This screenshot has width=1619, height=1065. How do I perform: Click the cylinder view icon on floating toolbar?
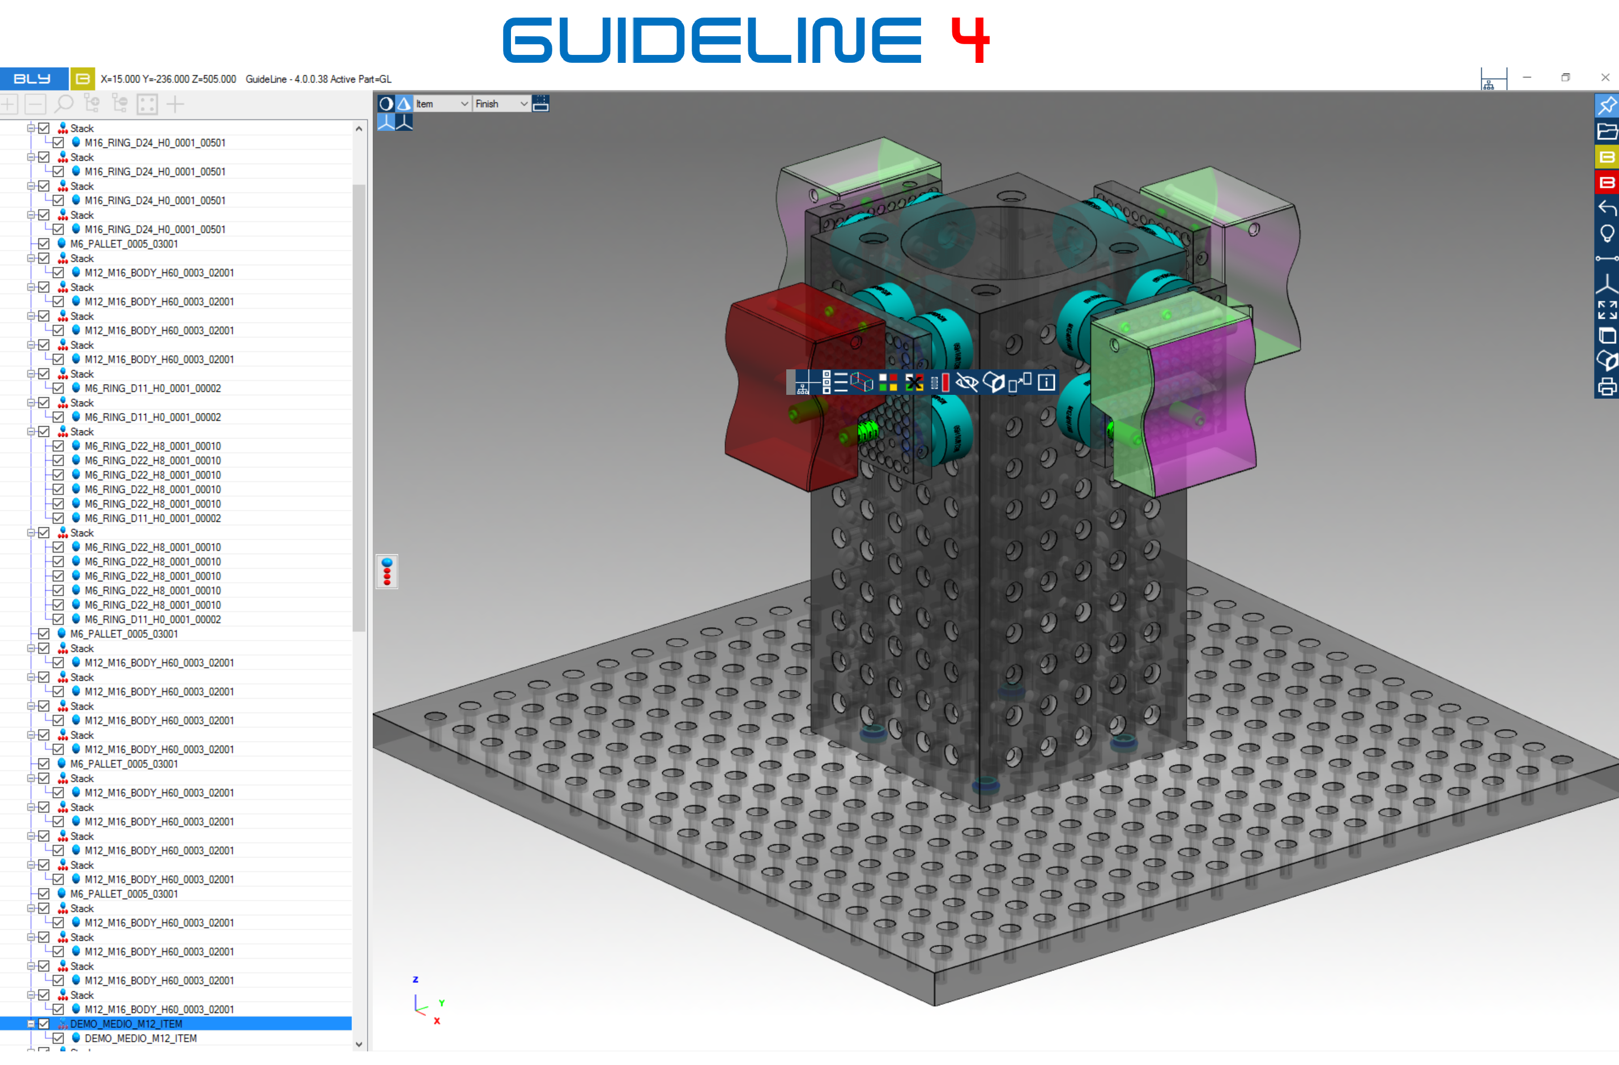994,382
